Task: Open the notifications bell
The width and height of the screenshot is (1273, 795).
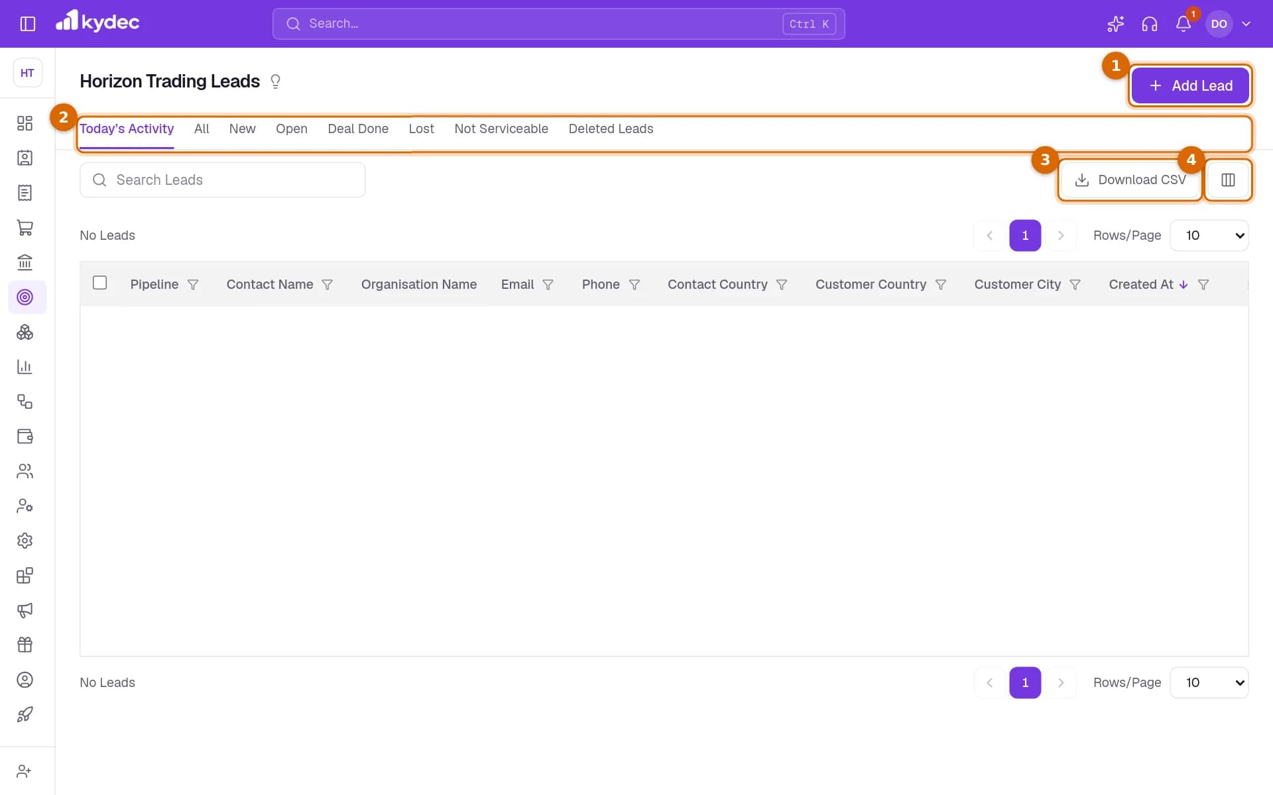Action: pyautogui.click(x=1183, y=24)
